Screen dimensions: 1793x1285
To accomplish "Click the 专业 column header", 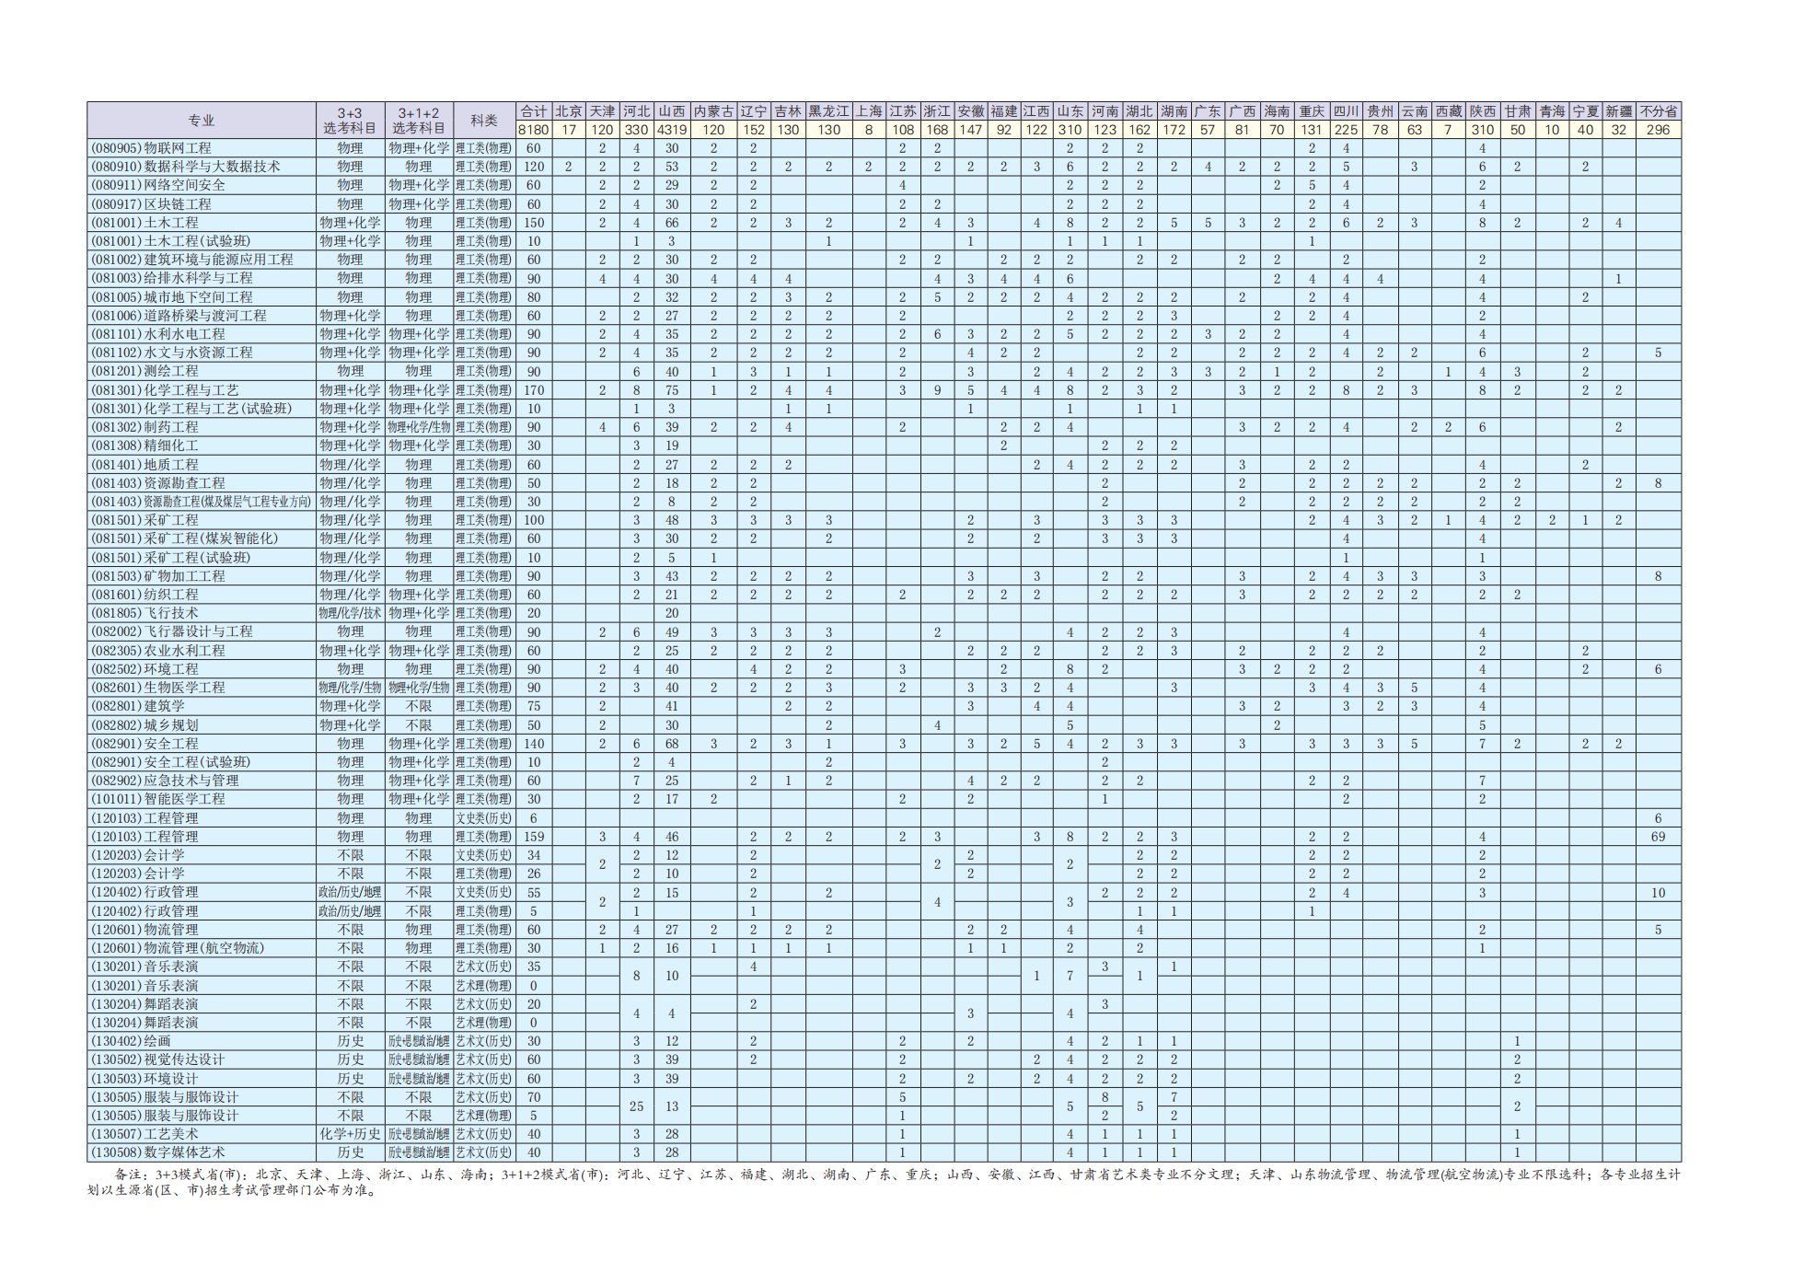I will coord(201,121).
